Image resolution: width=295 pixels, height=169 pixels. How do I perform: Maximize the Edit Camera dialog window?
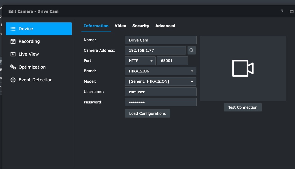[291, 11]
